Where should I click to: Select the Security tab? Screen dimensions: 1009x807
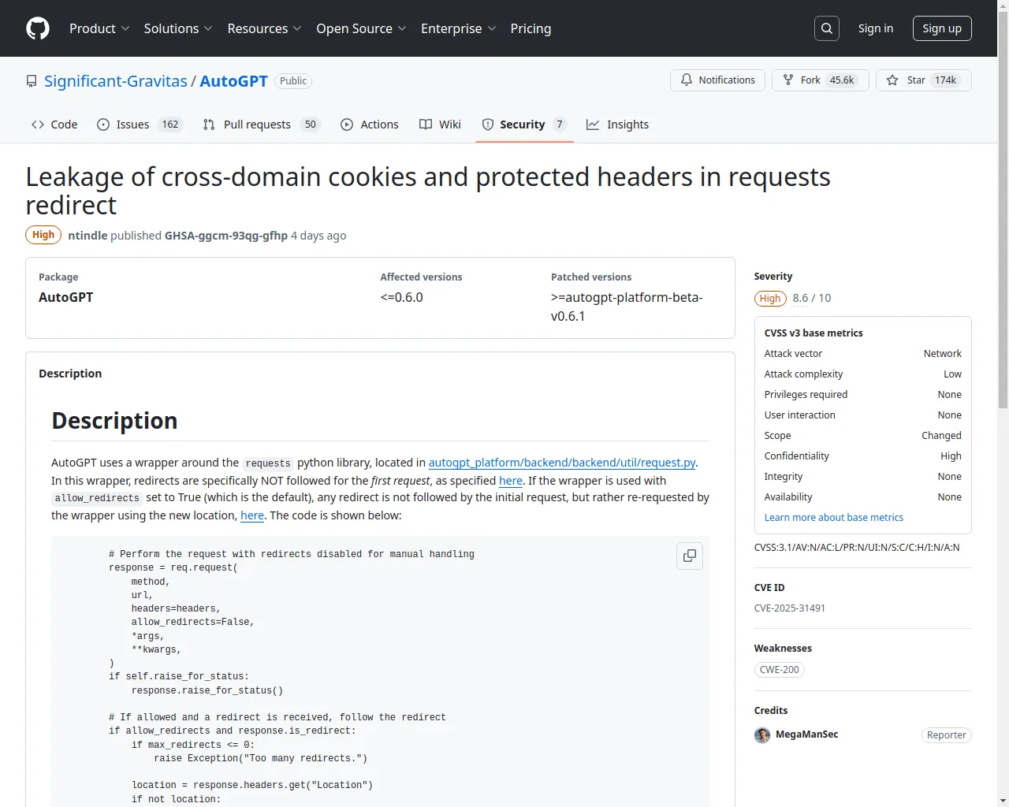point(524,125)
